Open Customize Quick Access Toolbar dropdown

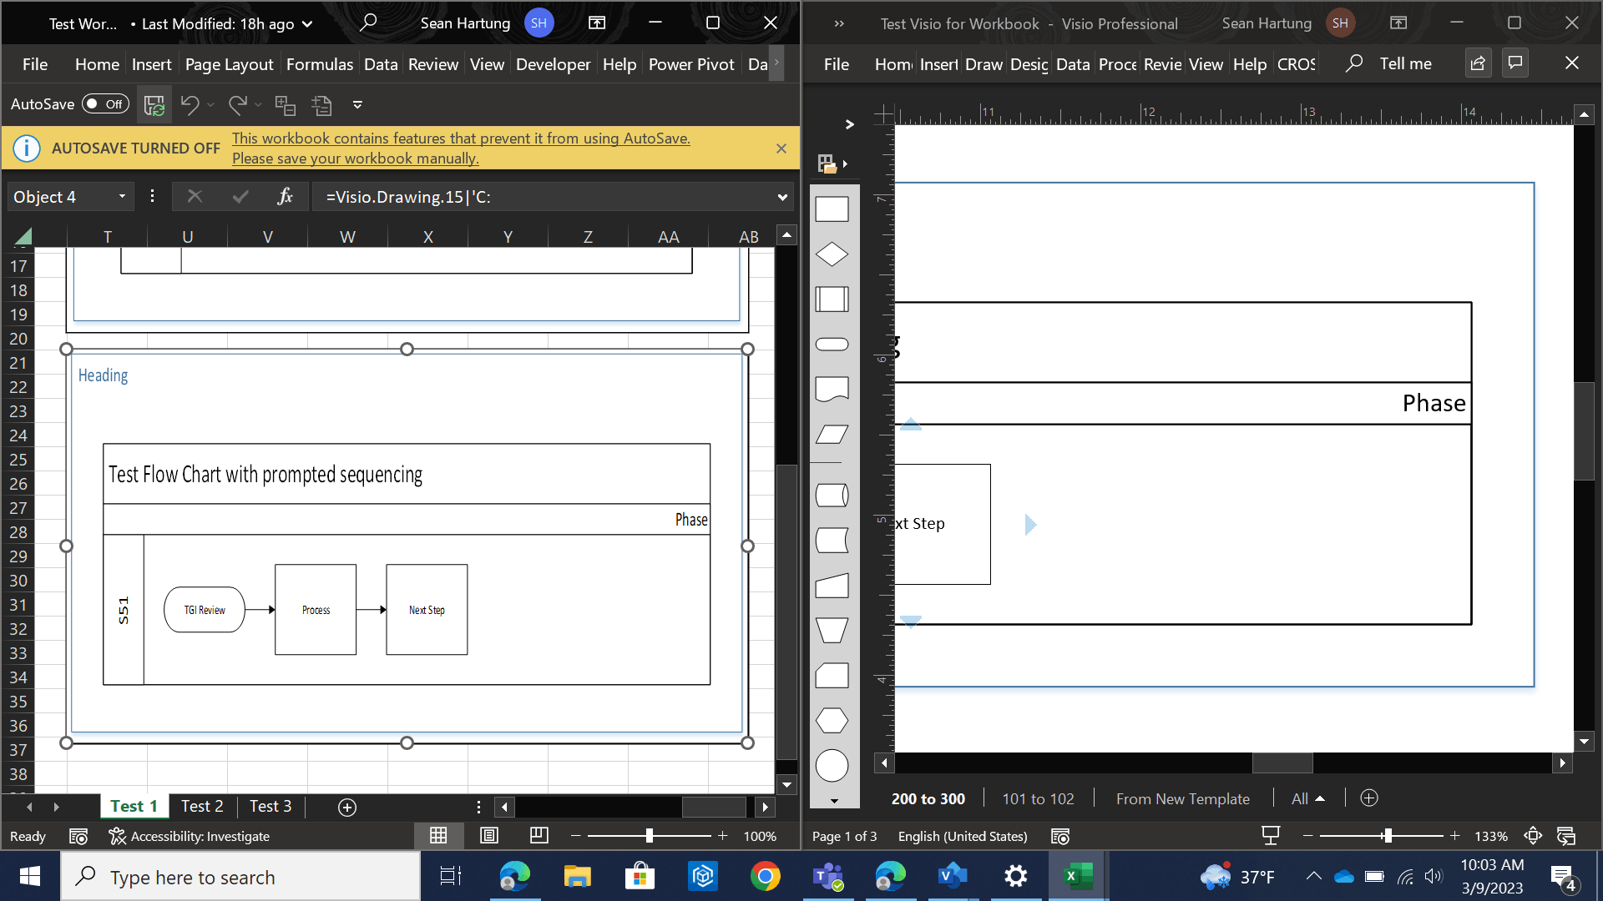click(357, 105)
